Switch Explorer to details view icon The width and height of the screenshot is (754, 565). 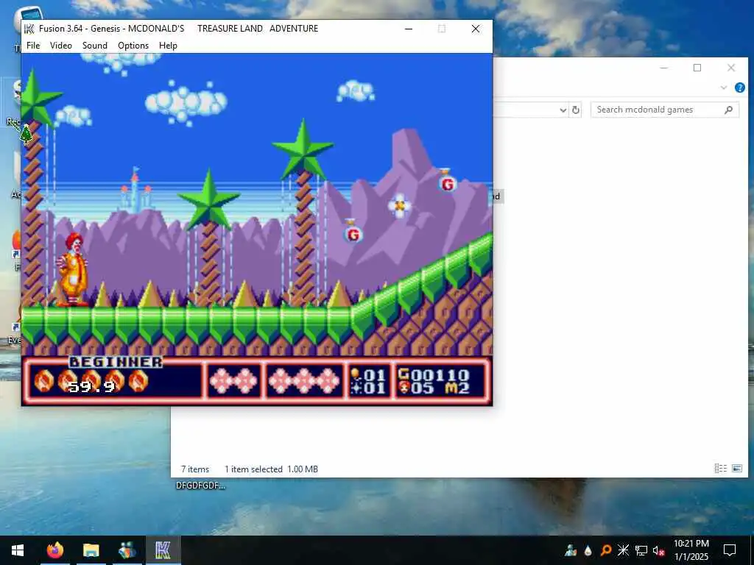tap(720, 469)
